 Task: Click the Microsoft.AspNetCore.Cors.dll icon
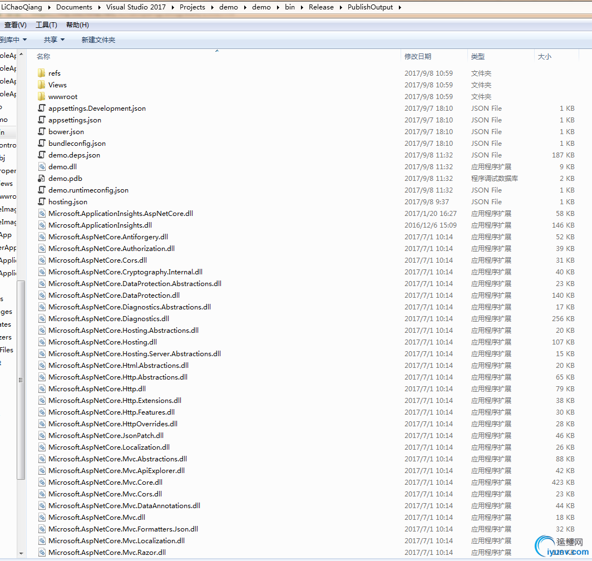click(42, 260)
